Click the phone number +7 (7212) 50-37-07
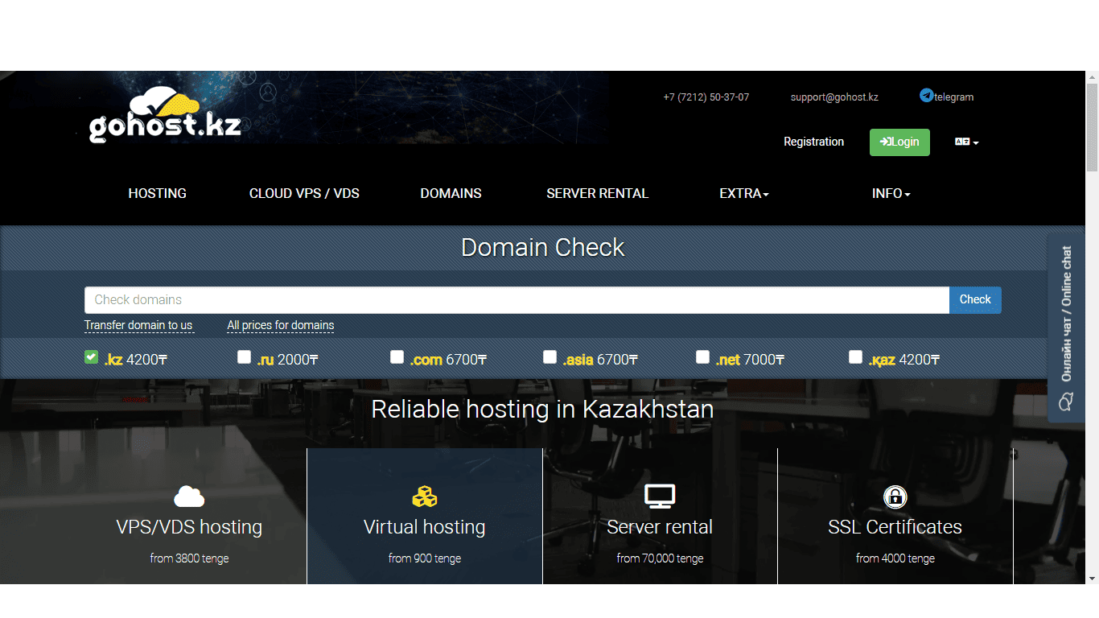The height and width of the screenshot is (618, 1099). coord(706,97)
